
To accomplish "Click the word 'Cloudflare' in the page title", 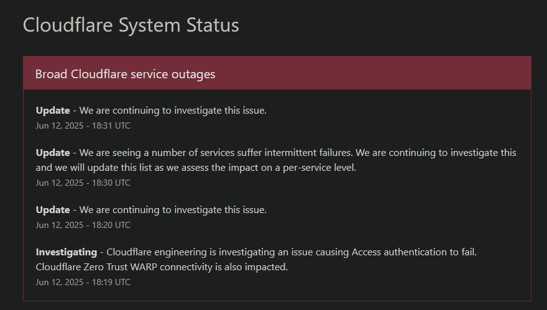I will [68, 25].
